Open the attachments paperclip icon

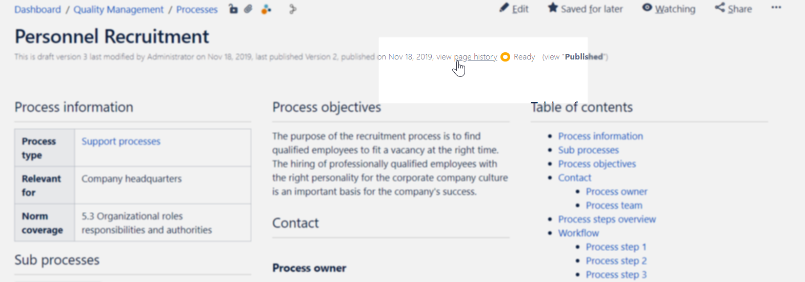tap(248, 9)
